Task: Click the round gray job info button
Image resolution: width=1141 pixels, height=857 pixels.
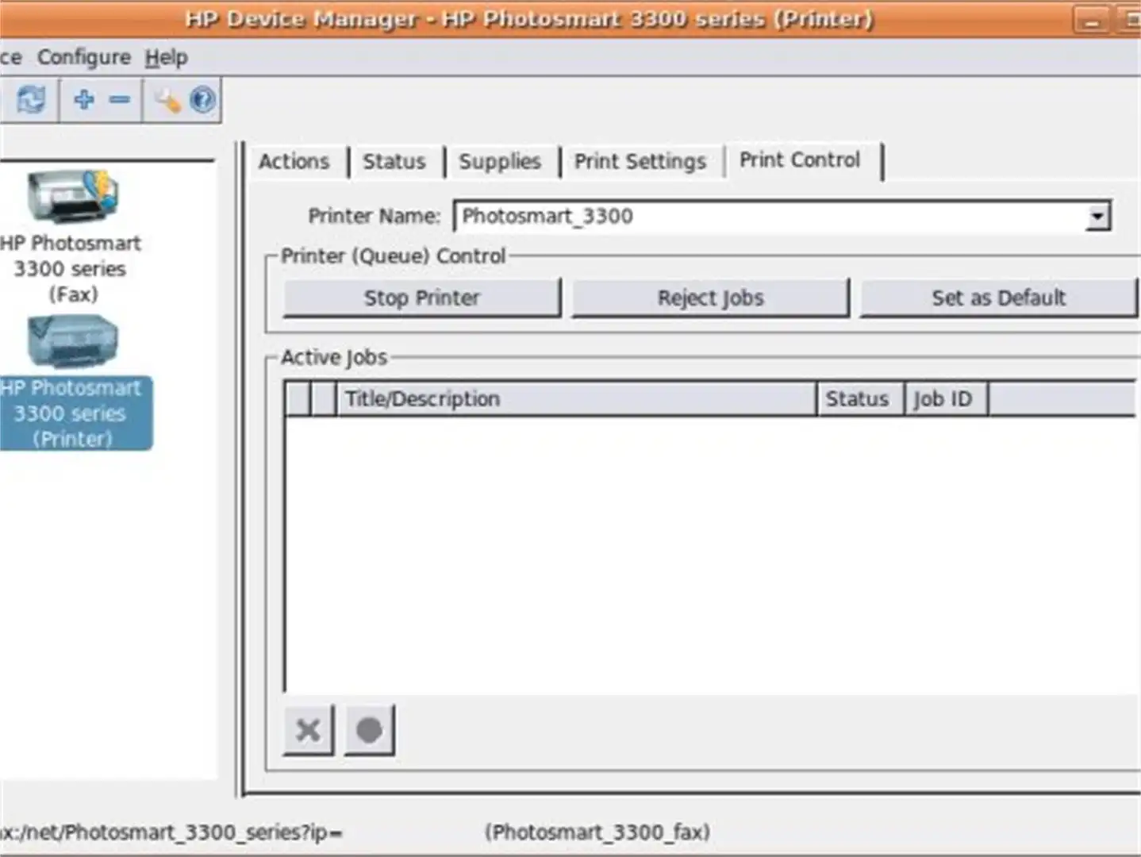Action: [369, 730]
